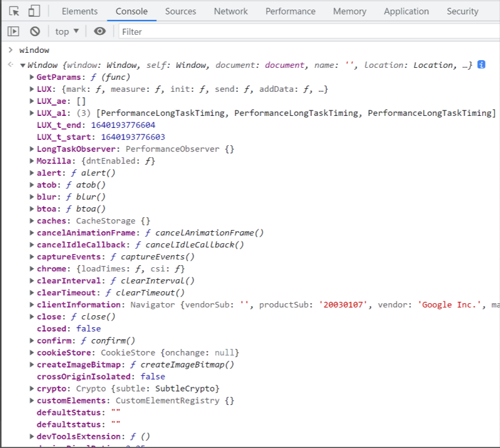500x448 pixels.
Task: Expand the chrome loadTimes property
Action: click(32, 268)
